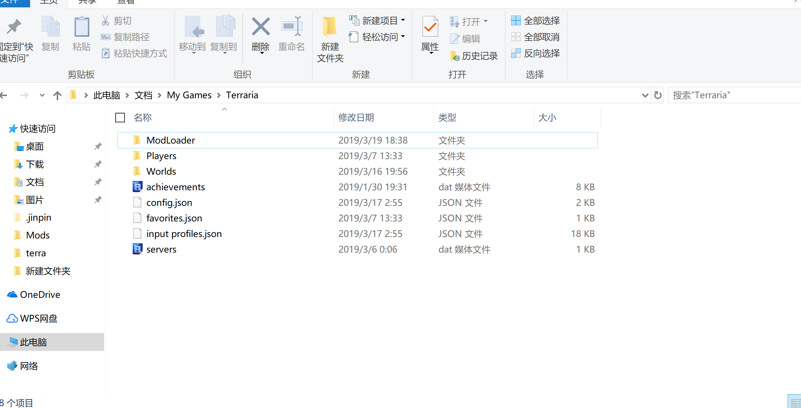Open the 文件 menu
The width and height of the screenshot is (801, 408).
coord(15,2)
